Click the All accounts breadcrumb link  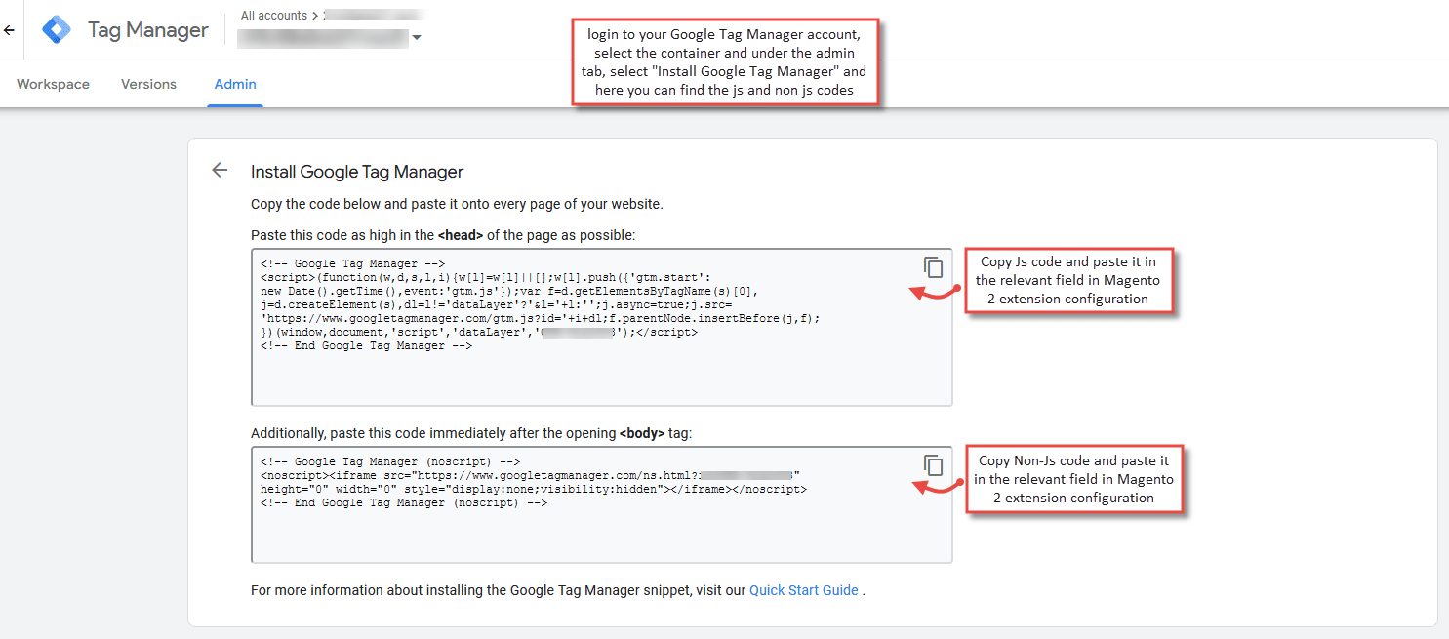tap(275, 15)
